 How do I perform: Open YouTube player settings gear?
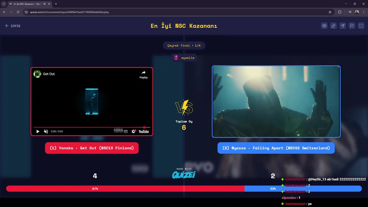click(x=134, y=131)
